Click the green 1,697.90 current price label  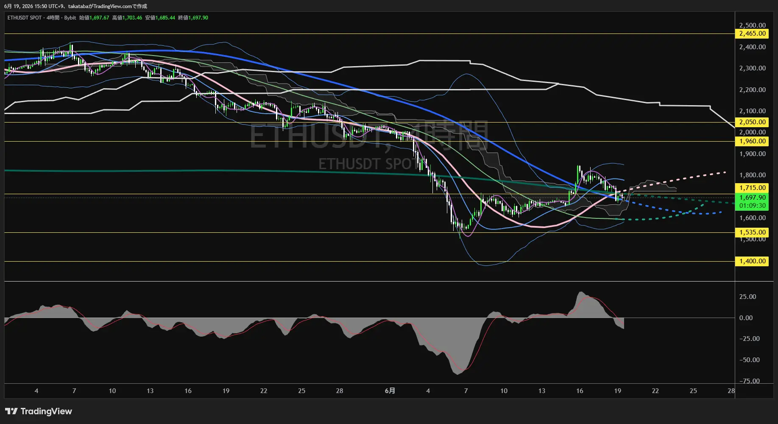tap(753, 198)
